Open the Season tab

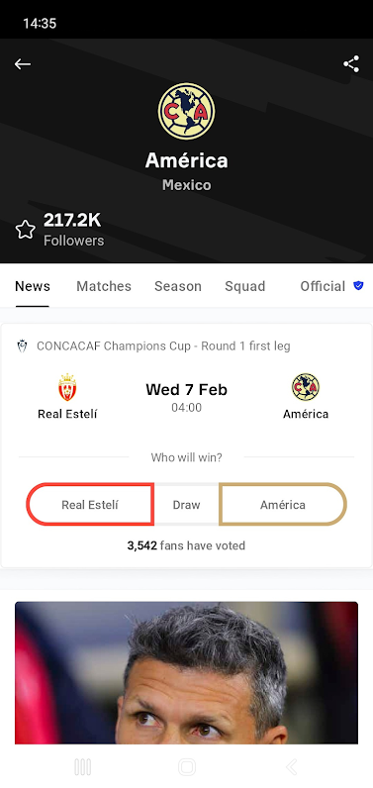pos(178,286)
